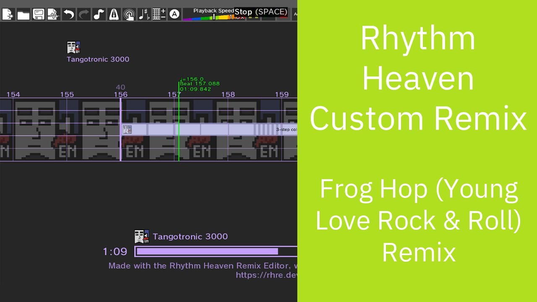The width and height of the screenshot is (537, 302).
Task: Click the 'Frog Hop (Young Love Rock & Roll) Remix' text
Action: [418, 221]
